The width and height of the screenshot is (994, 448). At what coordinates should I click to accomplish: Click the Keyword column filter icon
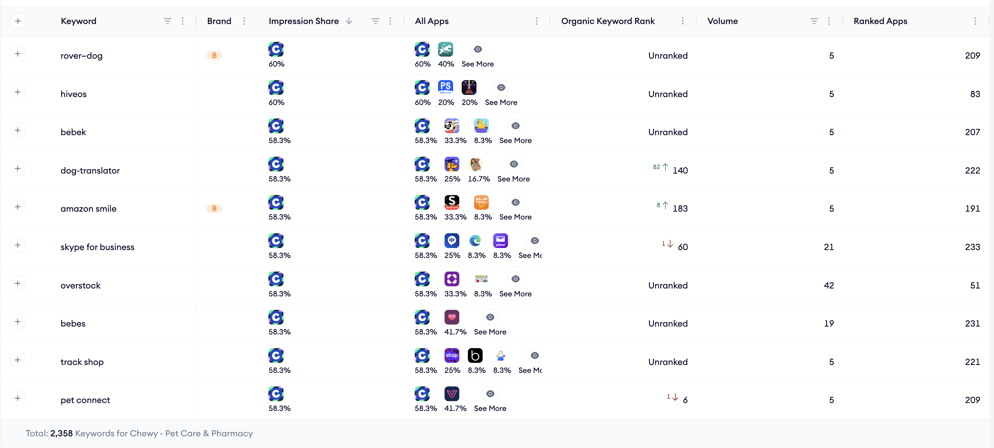[x=167, y=21]
